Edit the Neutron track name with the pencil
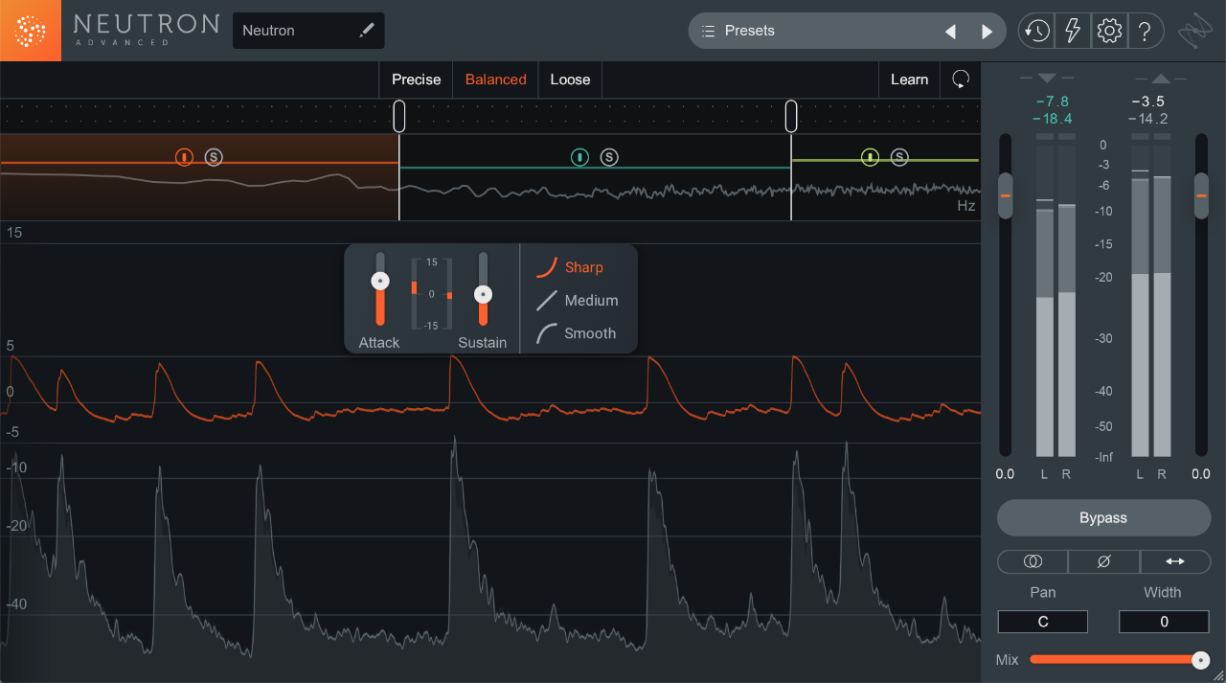Screen dimensions: 1226x683 [x=366, y=31]
